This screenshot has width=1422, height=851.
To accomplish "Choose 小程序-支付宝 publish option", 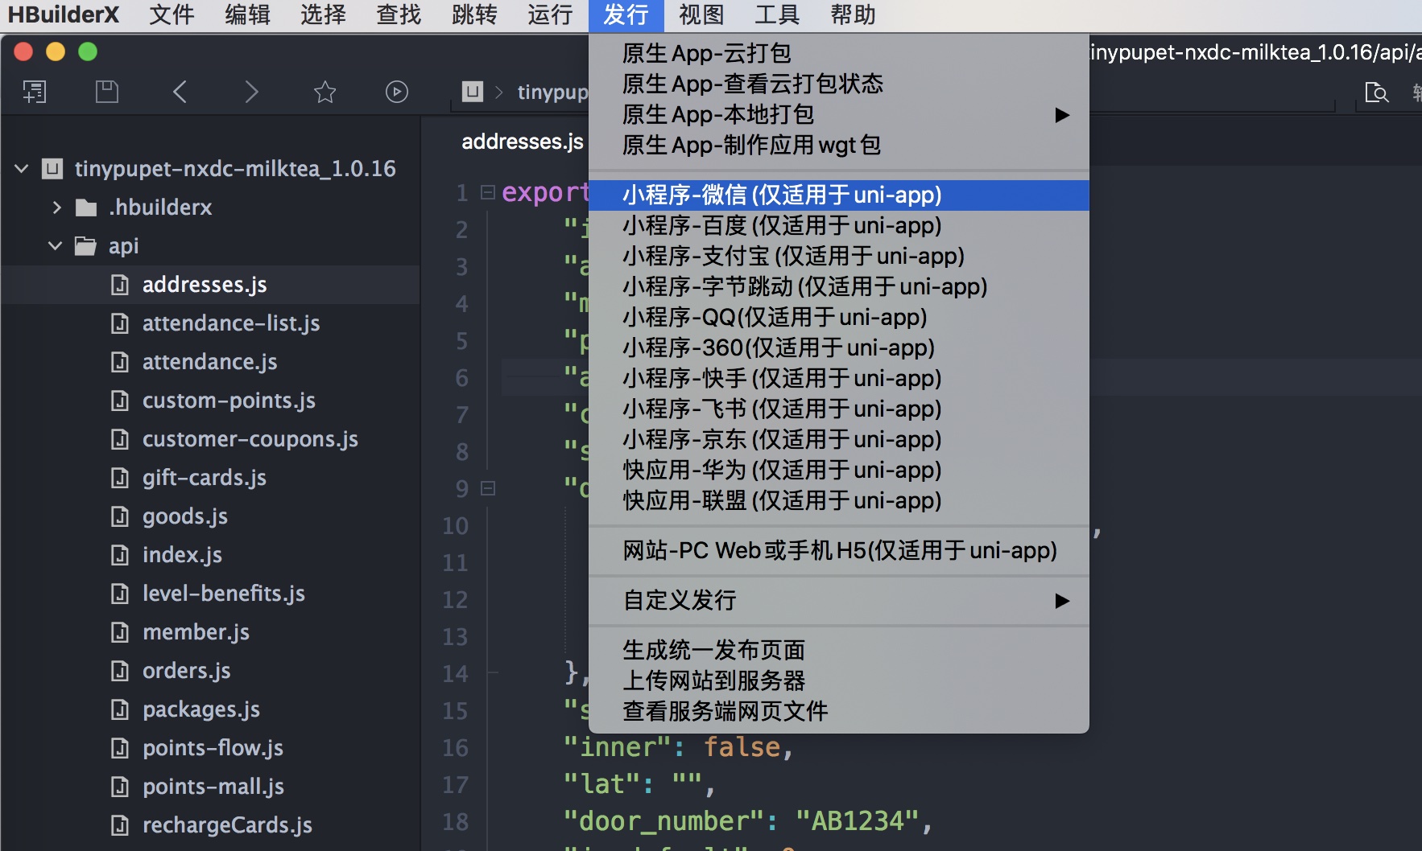I will click(x=839, y=257).
